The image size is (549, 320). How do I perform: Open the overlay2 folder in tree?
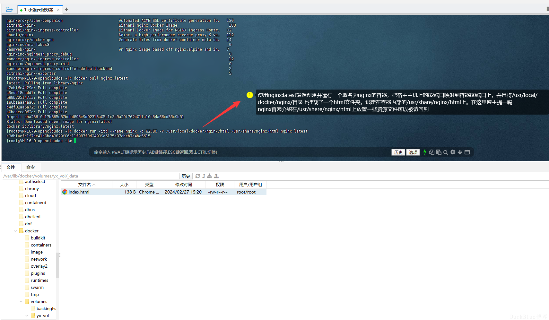(39, 266)
